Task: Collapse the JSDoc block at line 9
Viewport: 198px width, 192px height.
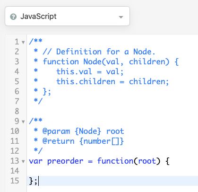Action: pos(23,122)
